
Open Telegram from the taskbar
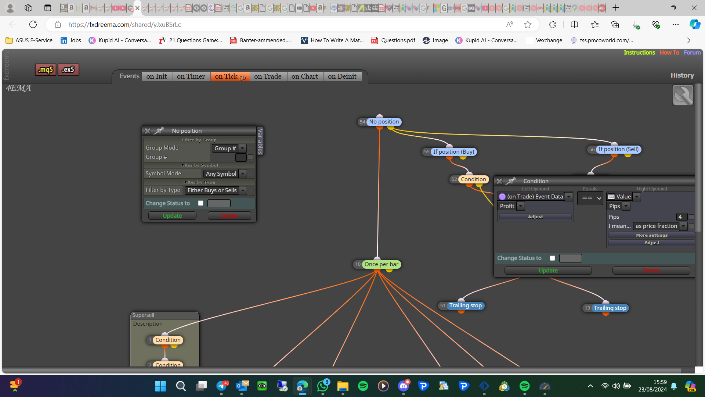click(221, 386)
